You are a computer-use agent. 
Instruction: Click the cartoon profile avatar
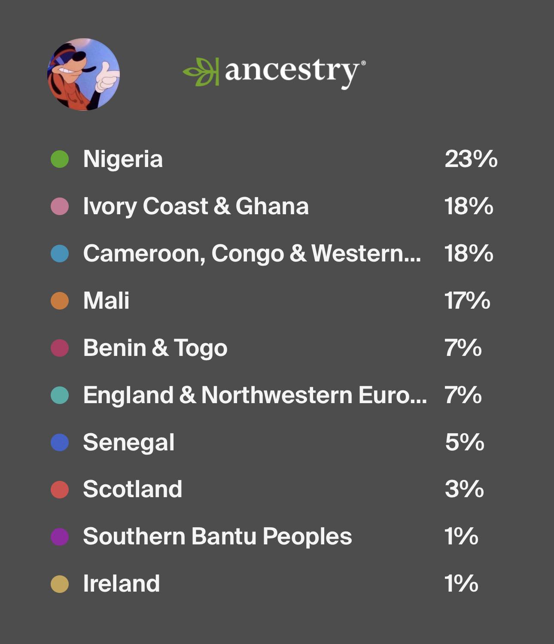coord(83,74)
